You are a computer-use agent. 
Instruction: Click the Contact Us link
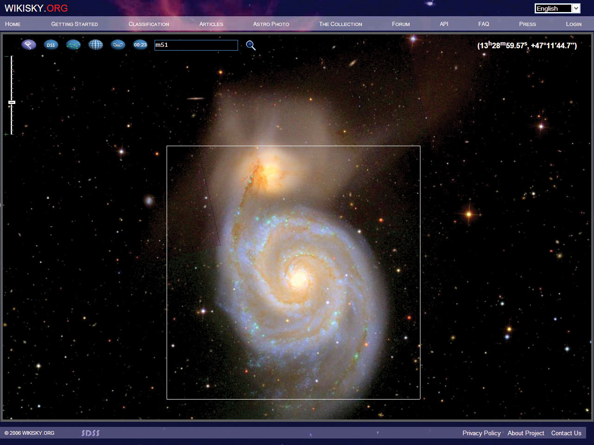coord(566,433)
